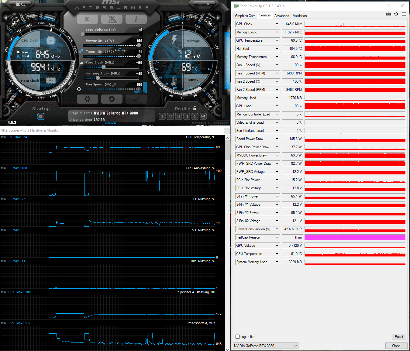This screenshot has height=351, width=410.
Task: Toggle Auto fan speed button
Action: click(x=142, y=91)
